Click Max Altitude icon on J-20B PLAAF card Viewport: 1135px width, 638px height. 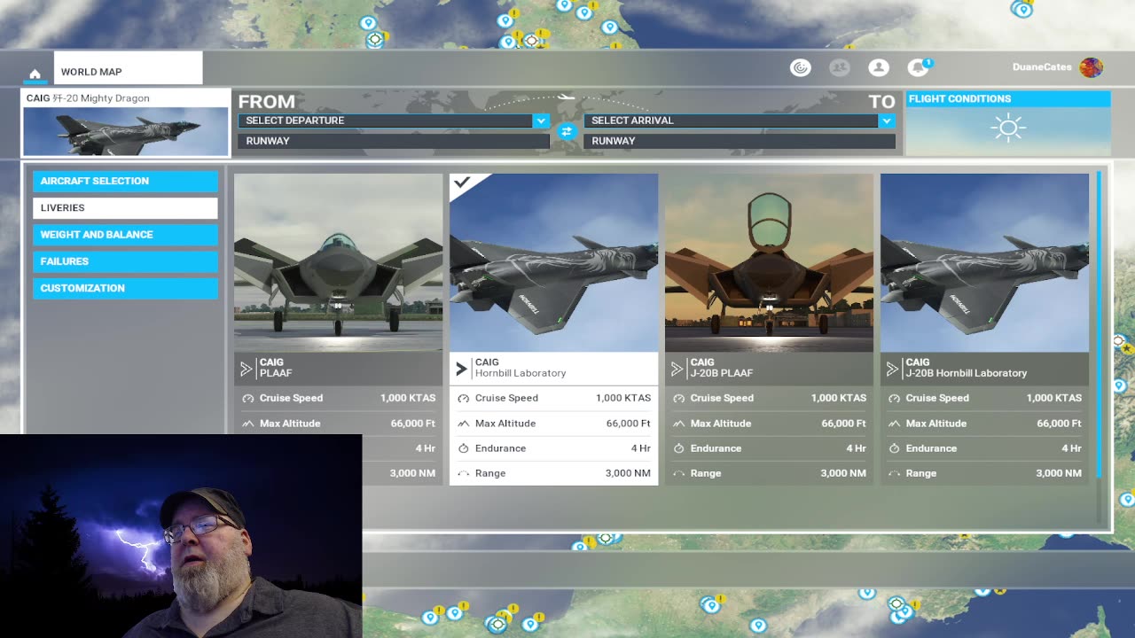click(x=678, y=424)
